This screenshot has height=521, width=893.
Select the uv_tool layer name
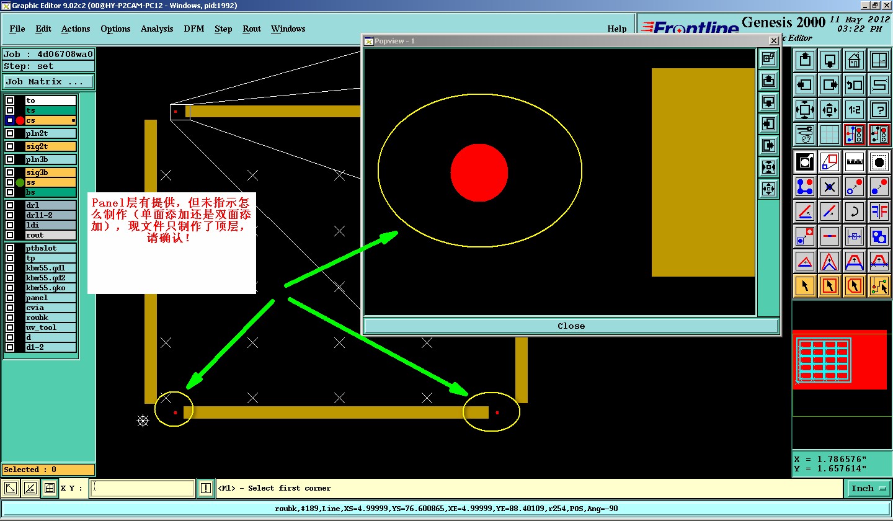[50, 327]
